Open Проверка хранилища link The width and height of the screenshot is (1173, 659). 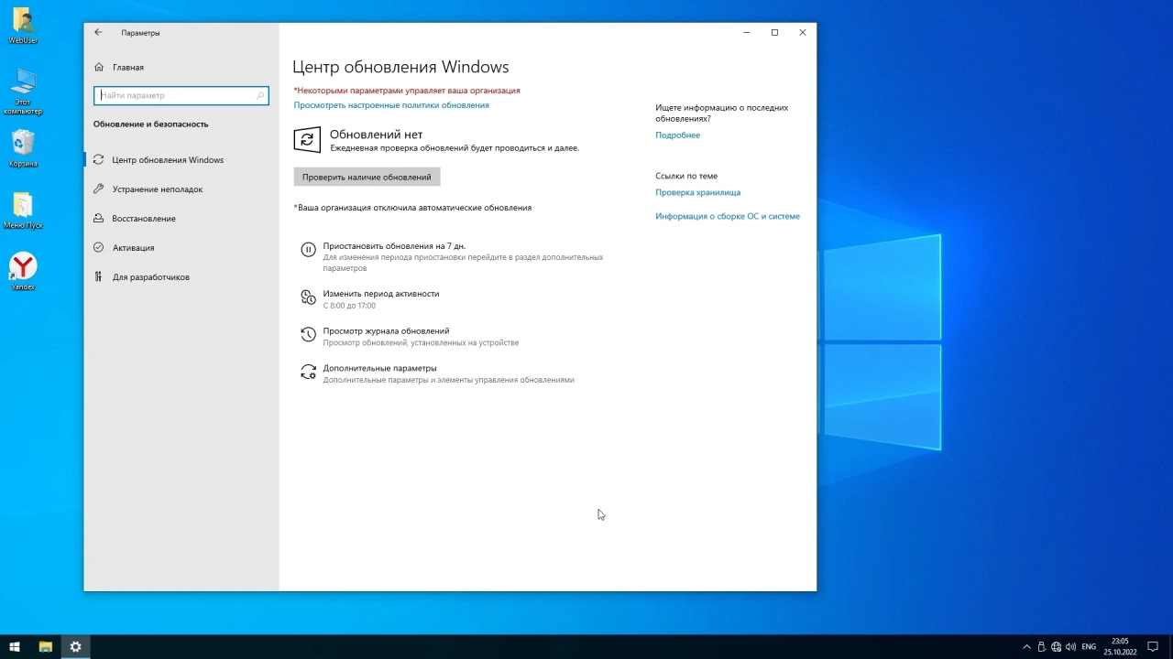[697, 192]
